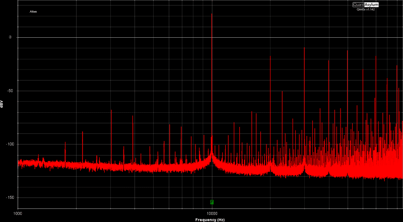Click the "QA40x v1.142" version text
Screen dimensions: 403x222
(366, 10)
